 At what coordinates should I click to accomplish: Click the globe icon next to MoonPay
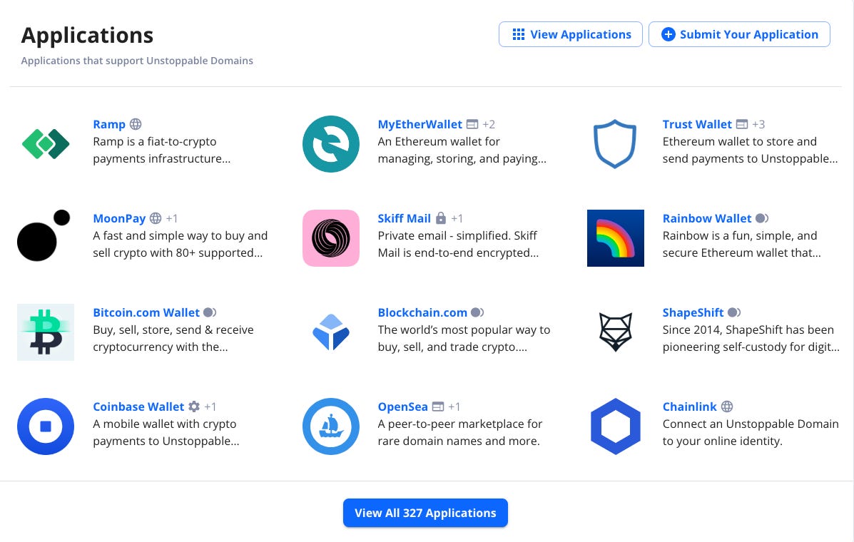click(x=156, y=218)
